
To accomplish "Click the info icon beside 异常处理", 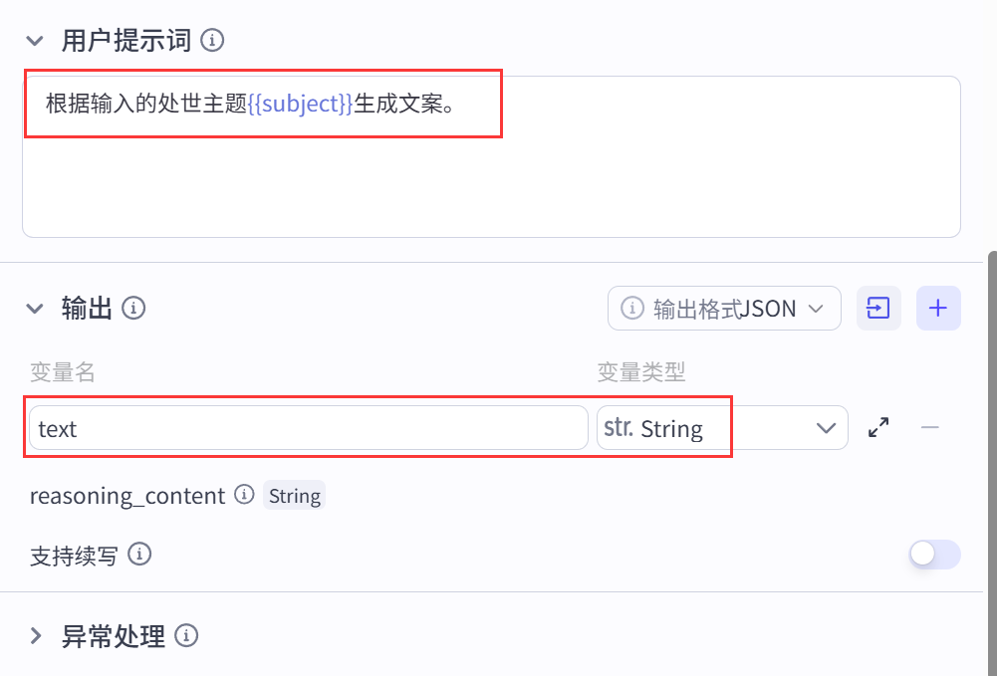I will pos(186,637).
